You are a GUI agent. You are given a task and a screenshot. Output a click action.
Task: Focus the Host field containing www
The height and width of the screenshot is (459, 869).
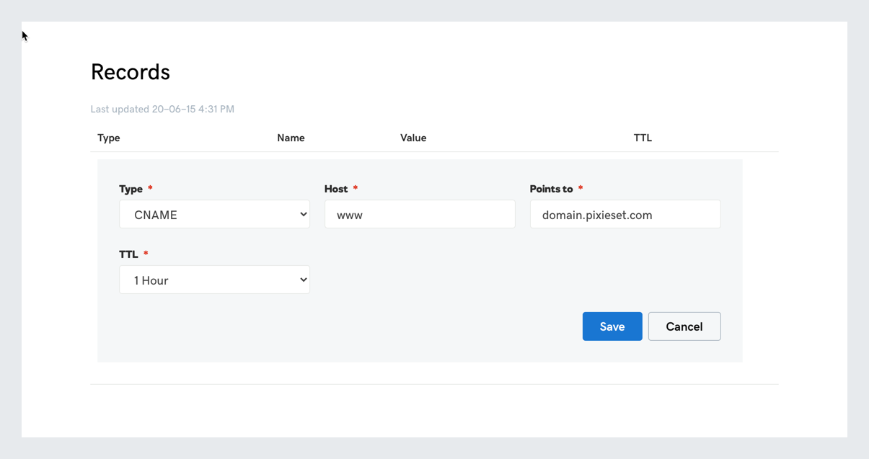click(x=419, y=215)
